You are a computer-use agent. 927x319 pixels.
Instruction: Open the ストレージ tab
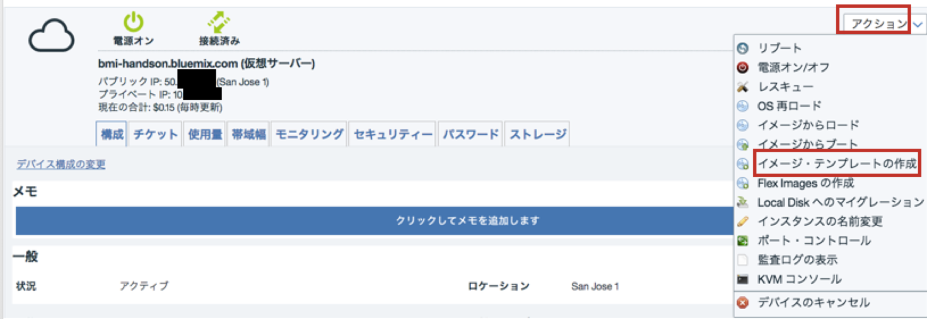[x=538, y=134]
